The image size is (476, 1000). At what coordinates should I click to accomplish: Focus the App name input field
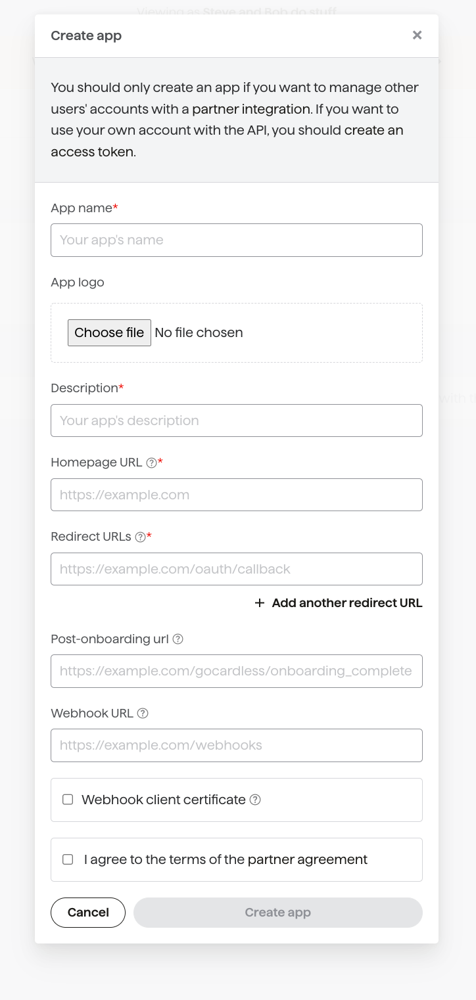click(x=237, y=240)
